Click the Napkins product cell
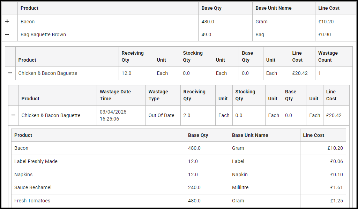The height and width of the screenshot is (209, 358). [x=24, y=175]
